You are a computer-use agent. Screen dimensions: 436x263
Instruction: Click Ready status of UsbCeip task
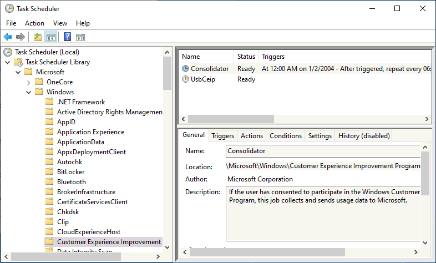(246, 79)
